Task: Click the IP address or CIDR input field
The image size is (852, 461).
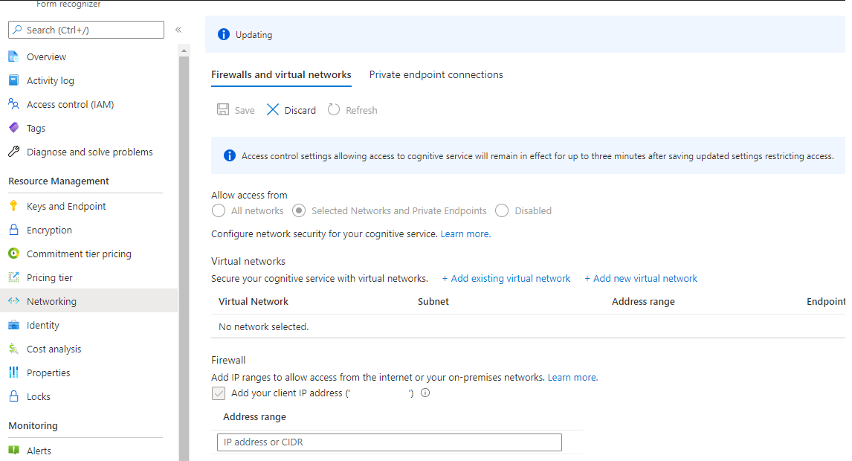Action: 389,442
